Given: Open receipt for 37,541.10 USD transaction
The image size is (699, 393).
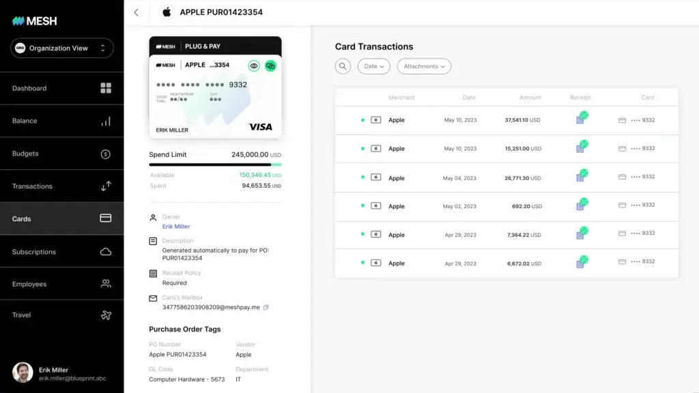Looking at the screenshot, I should click(582, 118).
